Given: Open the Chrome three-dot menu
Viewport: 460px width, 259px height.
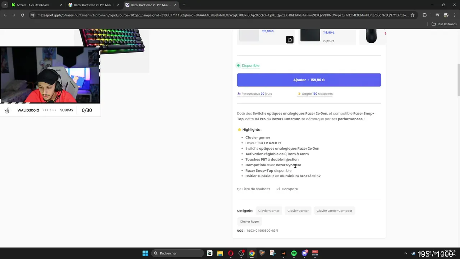Looking at the screenshot, I should pyautogui.click(x=455, y=15).
